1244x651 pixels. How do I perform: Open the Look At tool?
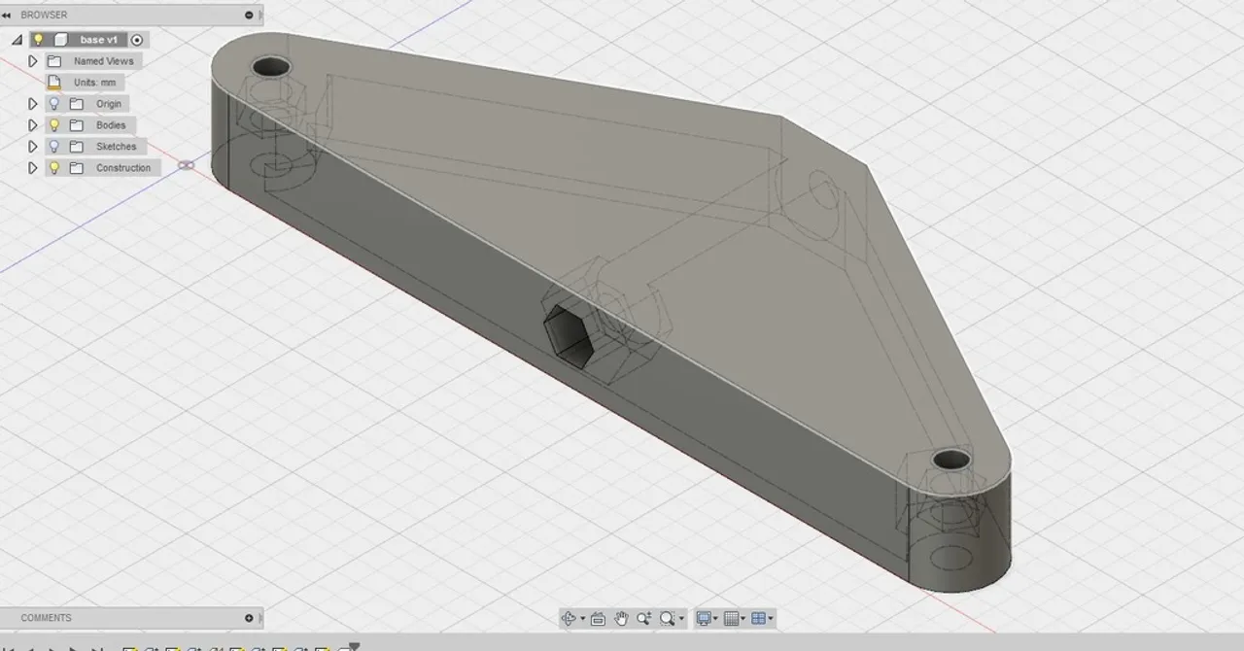[x=598, y=618]
